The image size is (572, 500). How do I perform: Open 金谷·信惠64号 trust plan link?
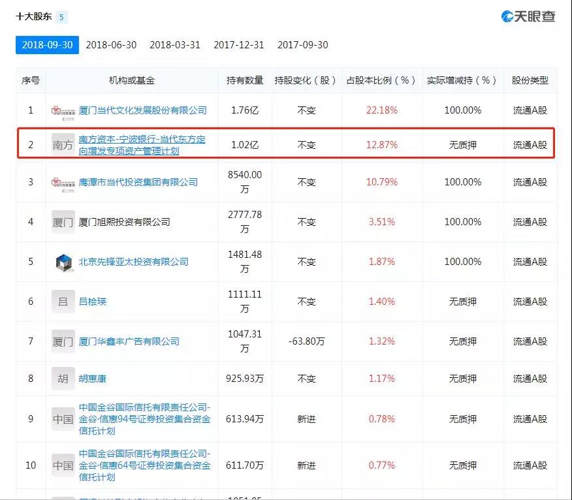[x=144, y=465]
